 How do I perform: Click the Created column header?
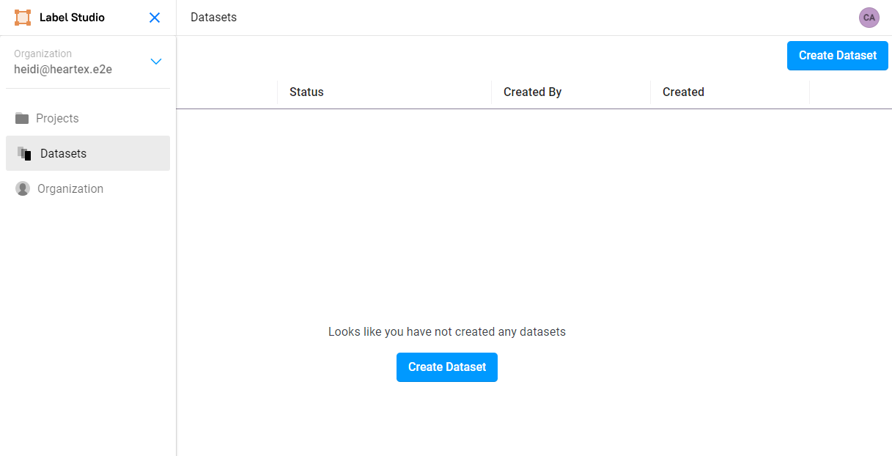tap(683, 92)
